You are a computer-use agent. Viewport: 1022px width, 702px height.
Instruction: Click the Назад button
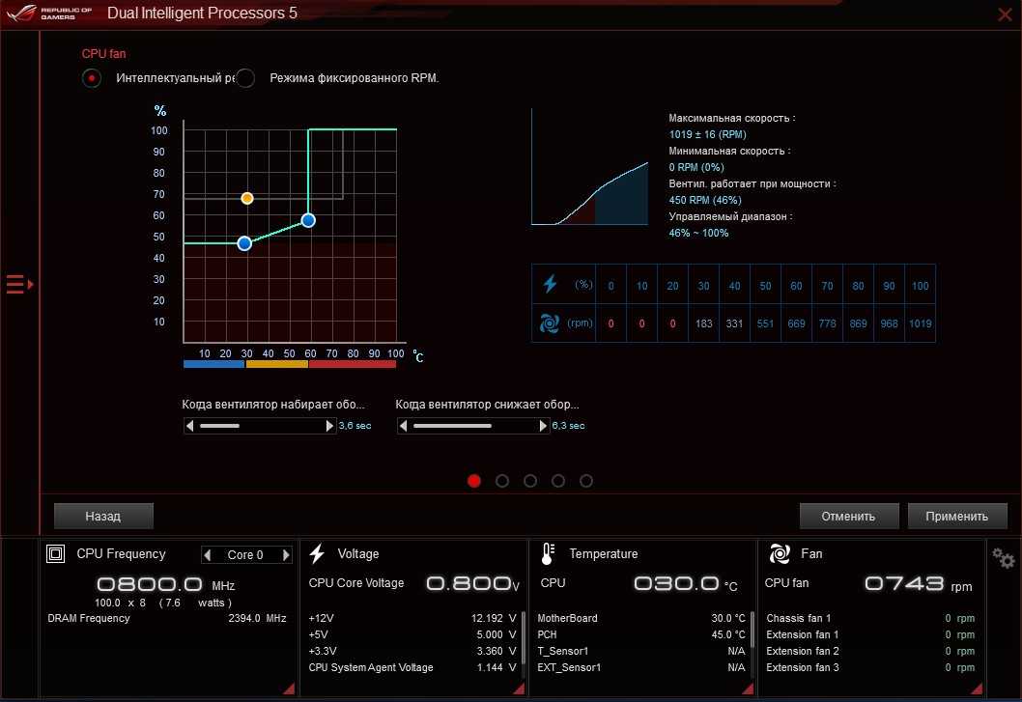point(103,517)
